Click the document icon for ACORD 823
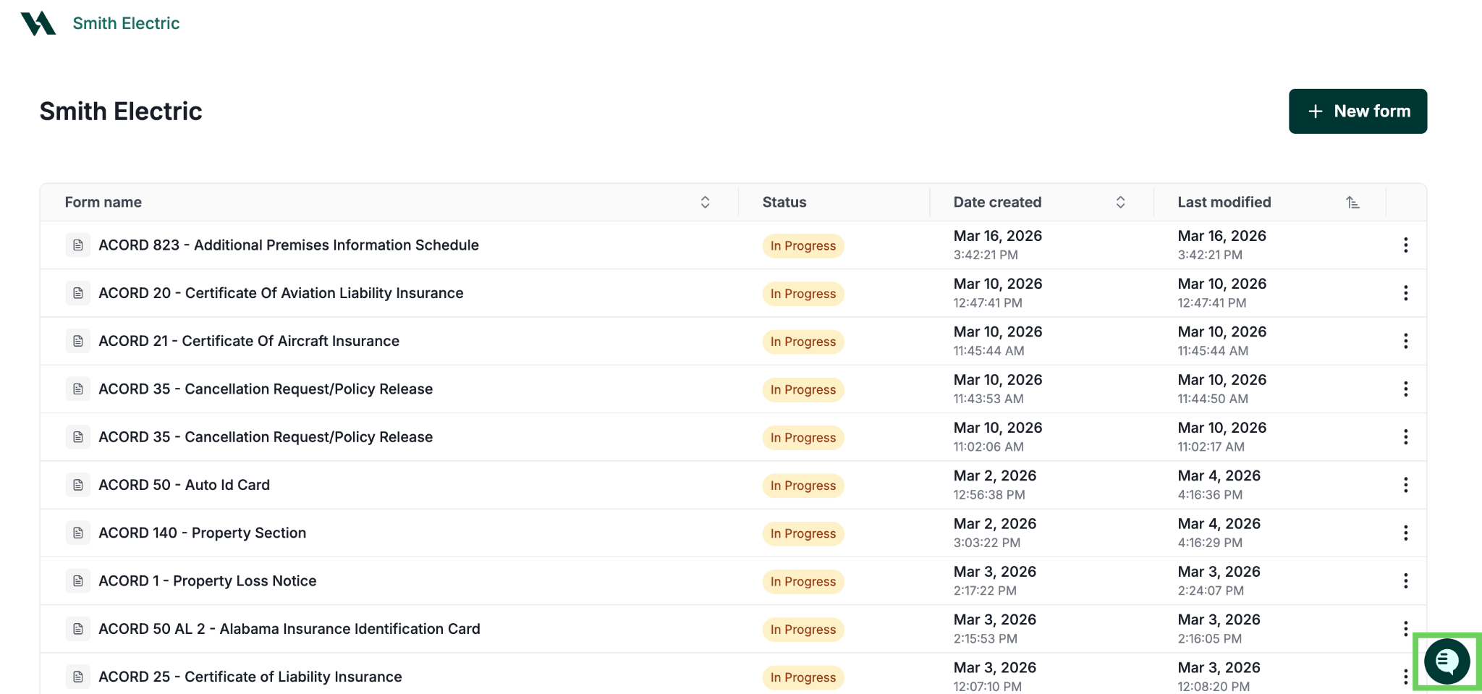 coord(78,245)
